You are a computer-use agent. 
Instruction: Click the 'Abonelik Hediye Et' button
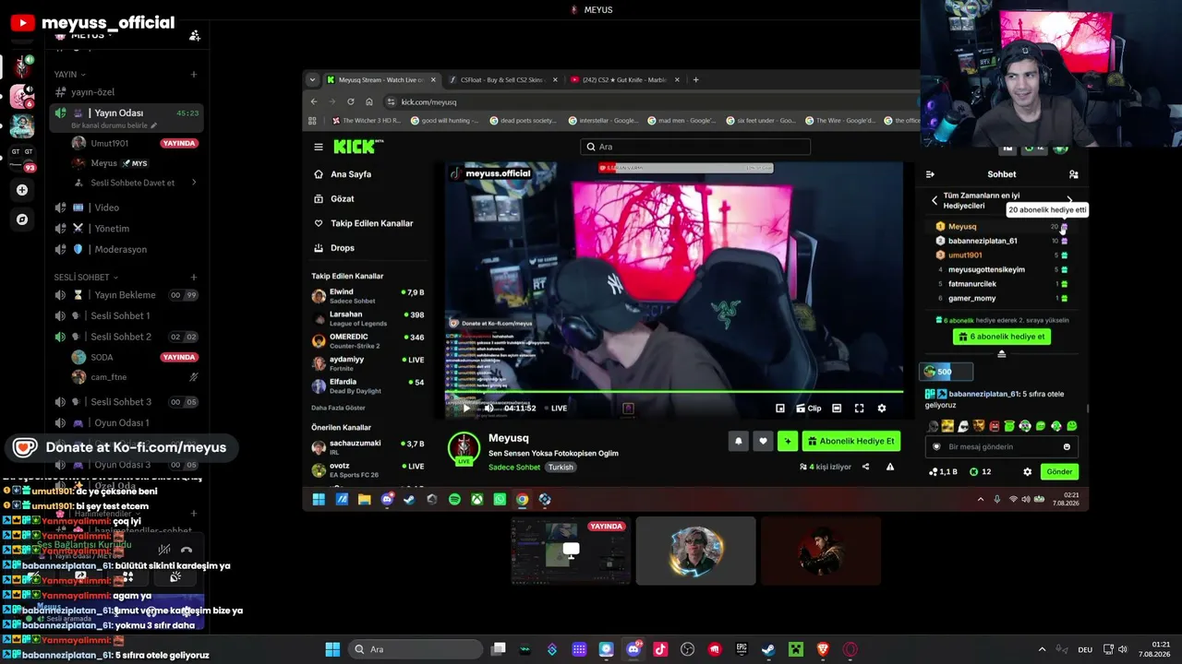click(x=850, y=441)
